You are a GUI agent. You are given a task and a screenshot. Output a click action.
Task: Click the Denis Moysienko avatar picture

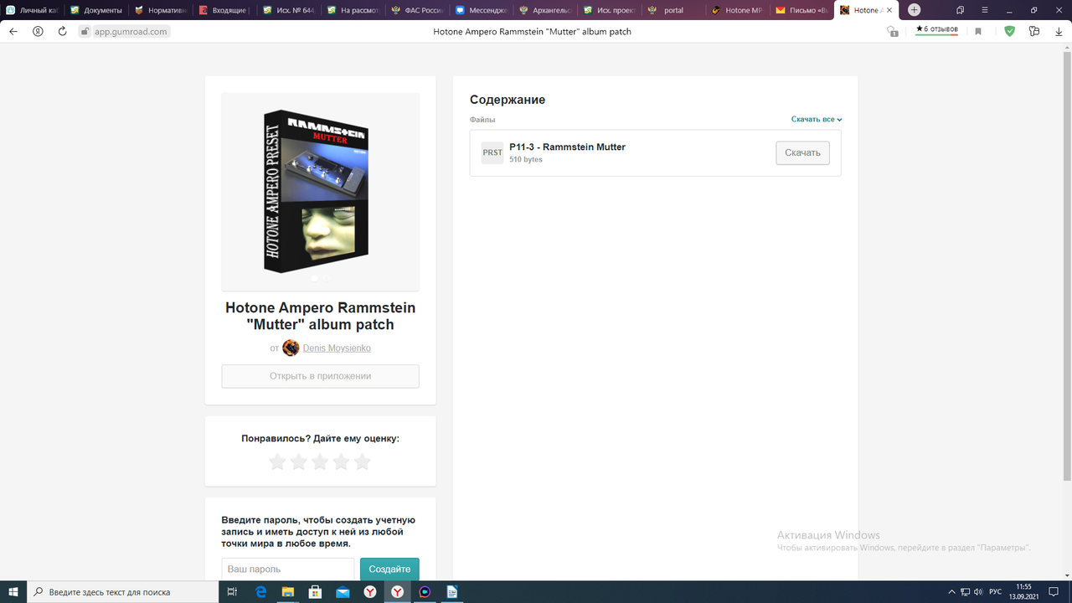click(x=291, y=348)
